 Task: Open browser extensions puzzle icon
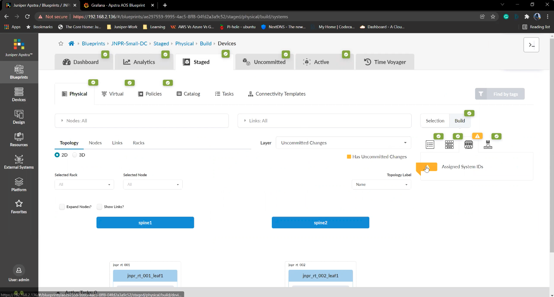click(x=527, y=17)
